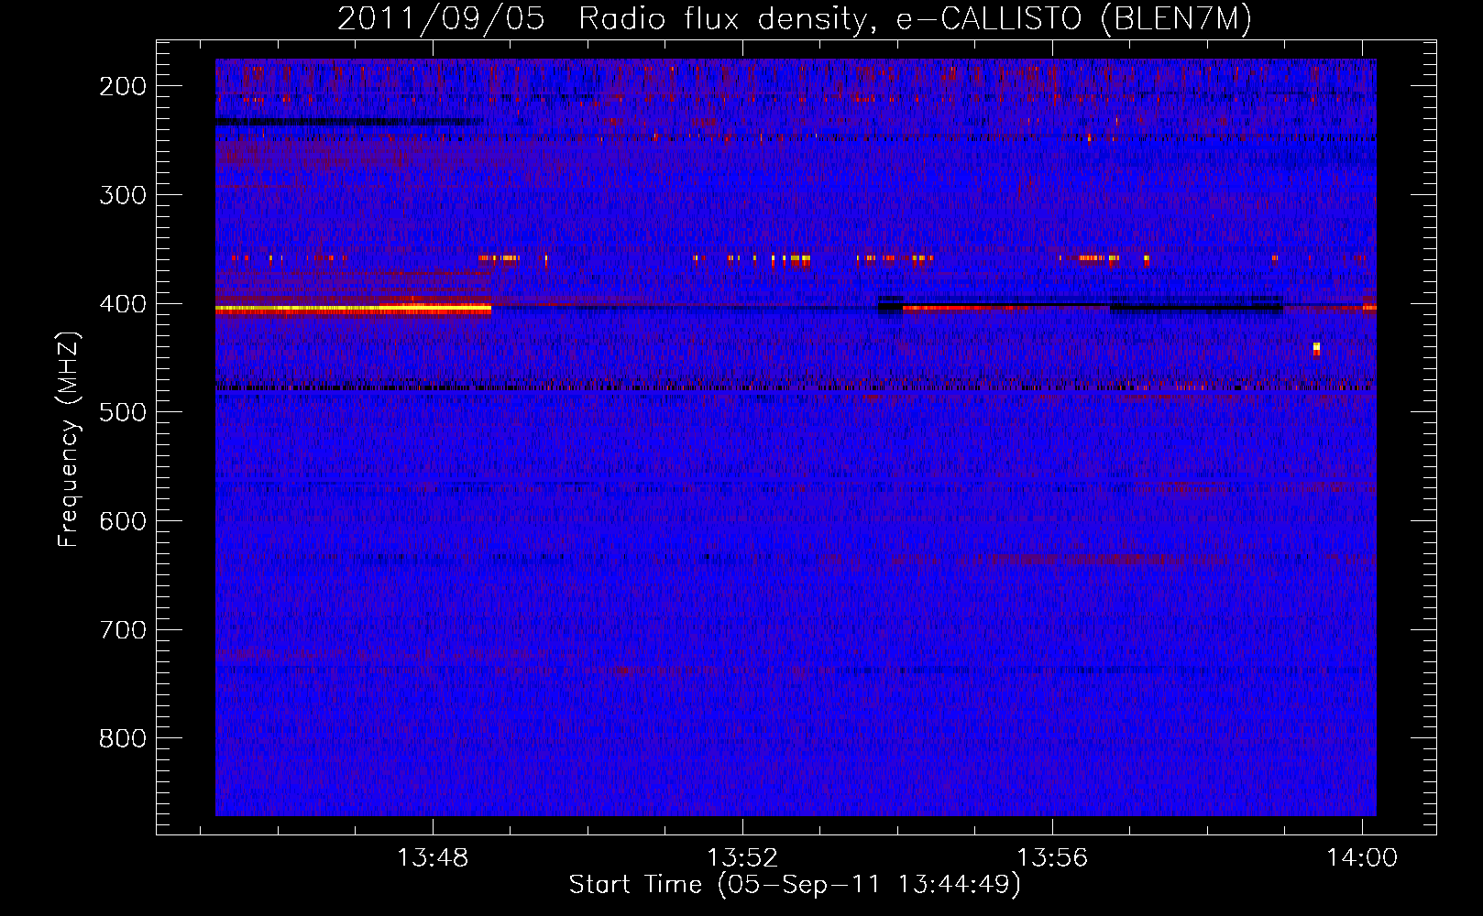This screenshot has height=916, width=1483.
Task: Click the 13:52 time tick label
Action: tap(742, 858)
